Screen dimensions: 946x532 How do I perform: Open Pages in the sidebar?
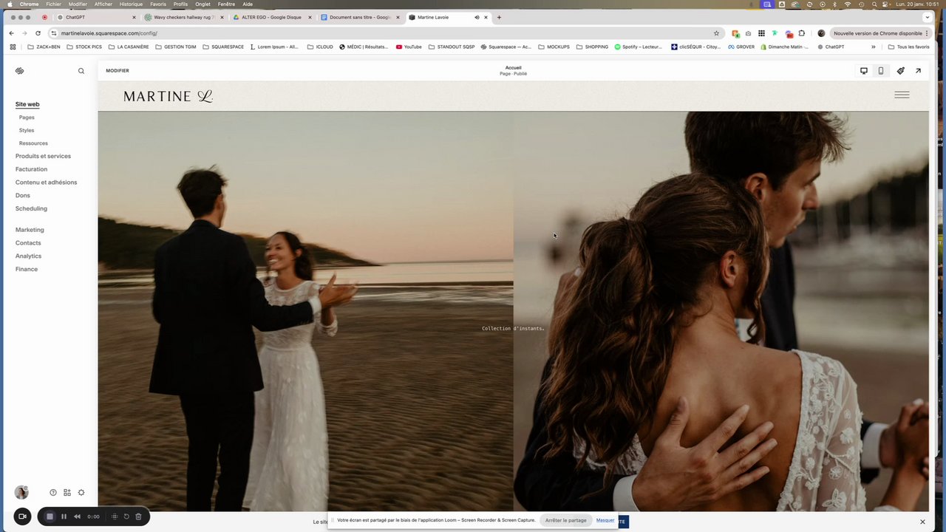click(27, 117)
